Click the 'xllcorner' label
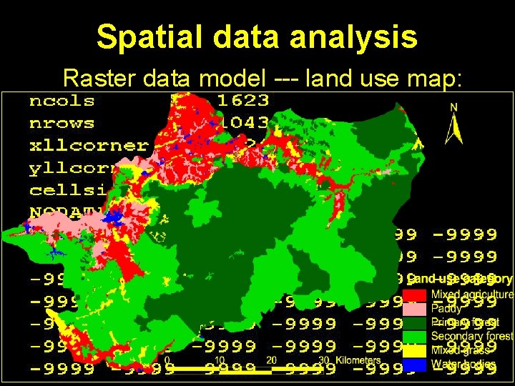Image resolution: width=515 pixels, height=386 pixels. click(x=89, y=145)
